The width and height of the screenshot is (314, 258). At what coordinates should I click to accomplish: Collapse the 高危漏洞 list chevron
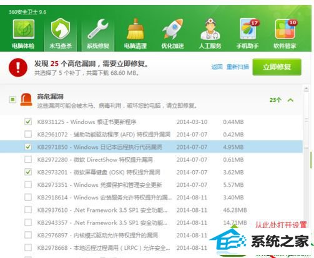[290, 100]
